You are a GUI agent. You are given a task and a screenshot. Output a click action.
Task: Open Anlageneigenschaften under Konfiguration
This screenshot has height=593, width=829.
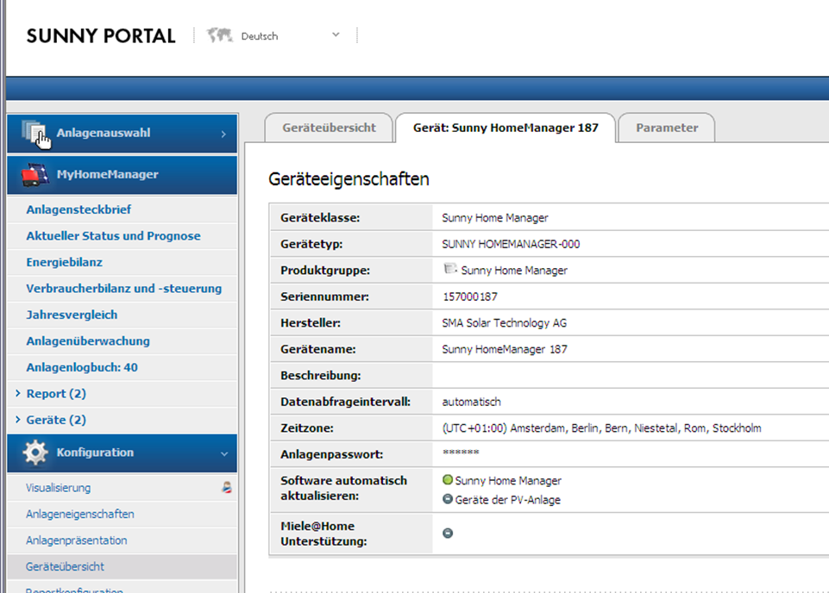click(x=80, y=514)
